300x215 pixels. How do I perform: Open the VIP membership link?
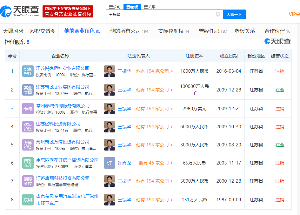click(294, 14)
